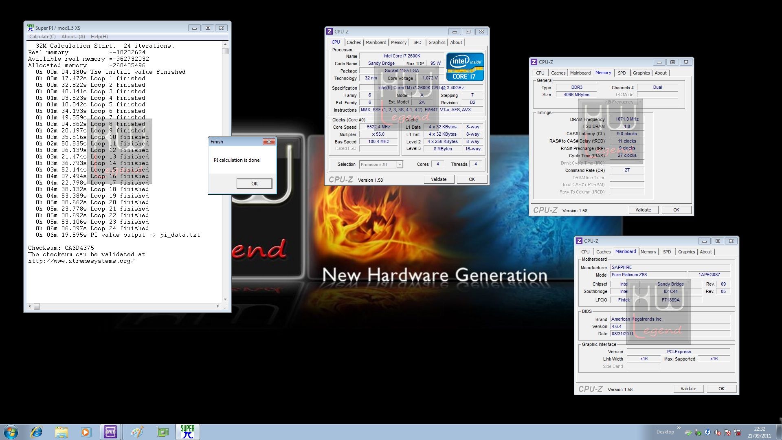Open the Processor #1 selection dropdown
The image size is (782, 440).
tap(381, 165)
